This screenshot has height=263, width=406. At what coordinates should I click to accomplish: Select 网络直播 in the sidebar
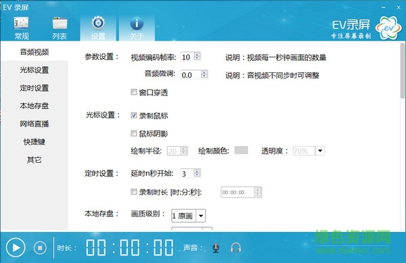tap(35, 124)
